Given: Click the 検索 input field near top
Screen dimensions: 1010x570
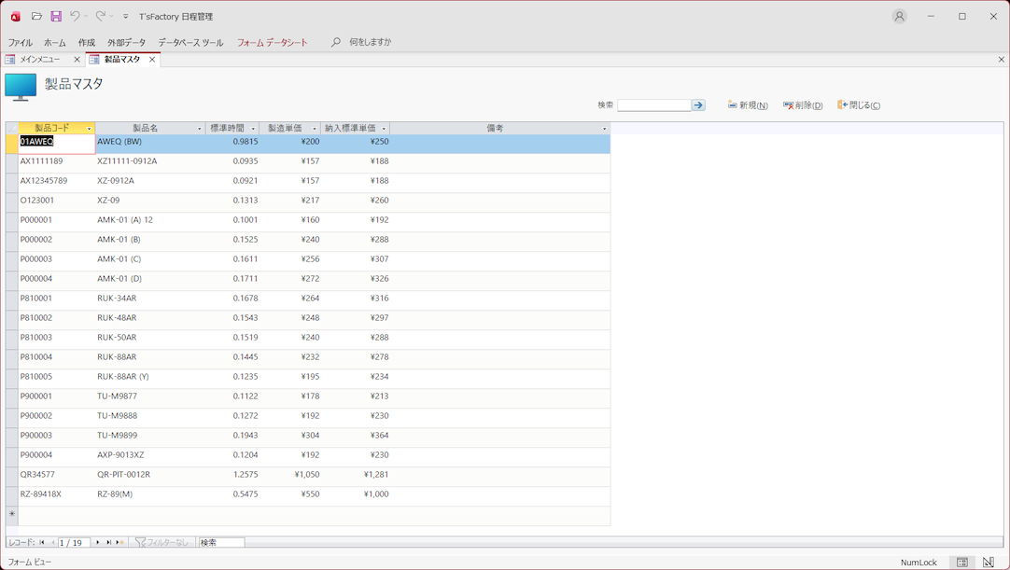Looking at the screenshot, I should pos(653,105).
